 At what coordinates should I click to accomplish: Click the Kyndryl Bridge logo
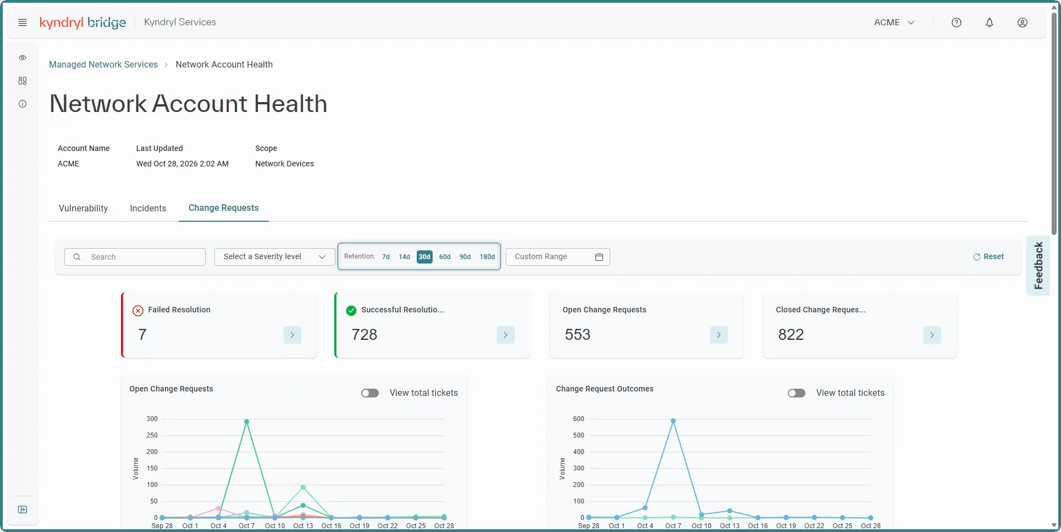point(83,23)
